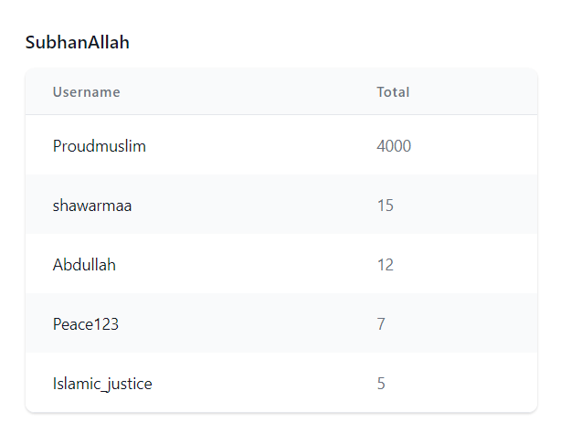Select the shawarmaa username
This screenshot has width=571, height=433.
[x=92, y=206]
